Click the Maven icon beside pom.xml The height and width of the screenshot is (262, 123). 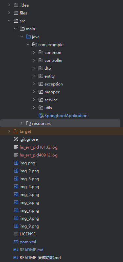tap(16, 242)
